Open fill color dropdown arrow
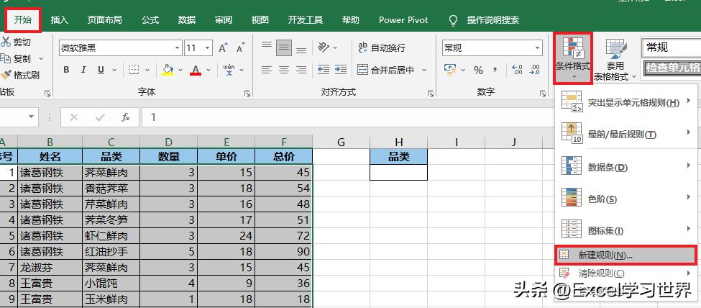The image size is (701, 308). 180,71
